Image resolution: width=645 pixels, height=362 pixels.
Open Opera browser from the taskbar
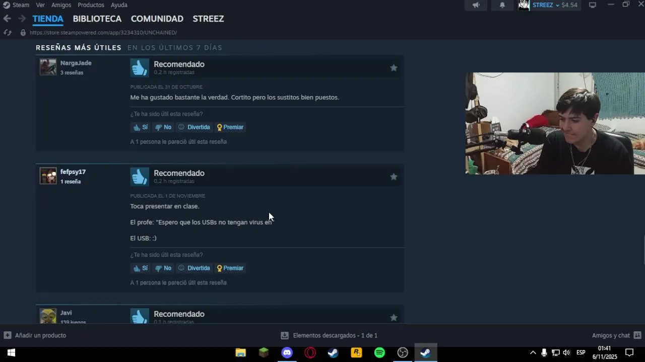point(310,353)
